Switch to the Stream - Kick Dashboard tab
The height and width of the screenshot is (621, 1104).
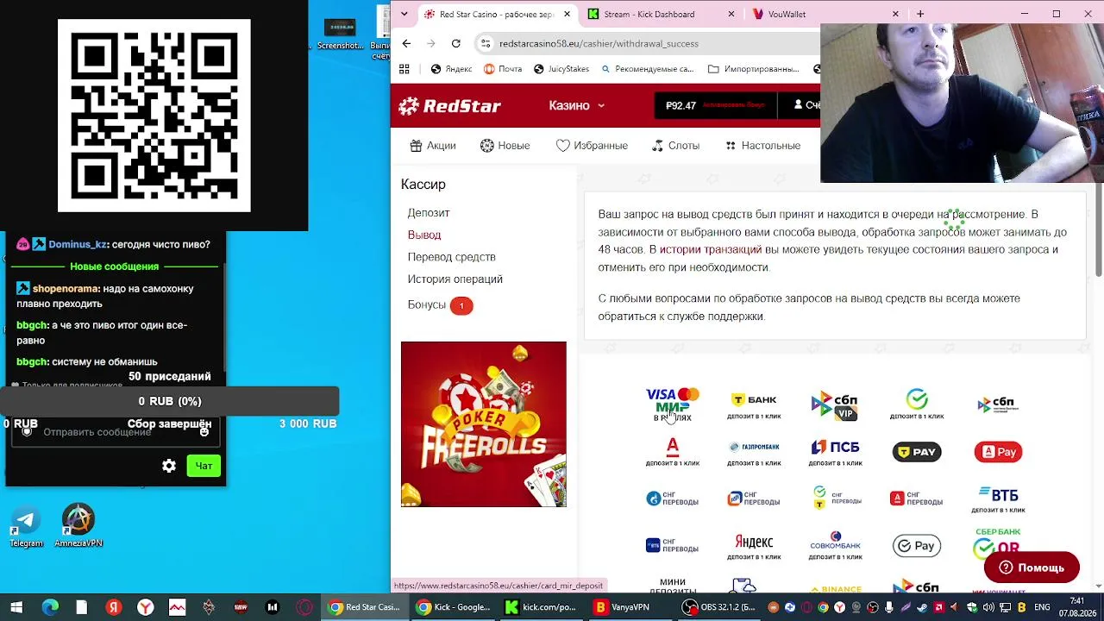660,14
